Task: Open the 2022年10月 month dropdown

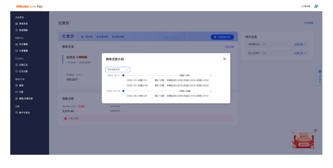Action: point(118,70)
